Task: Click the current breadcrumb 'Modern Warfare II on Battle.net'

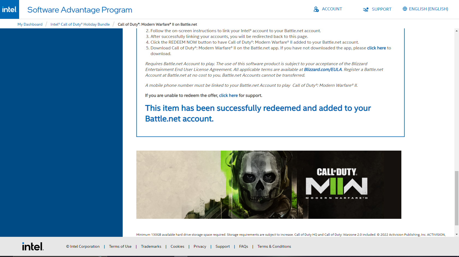Action: click(x=157, y=24)
